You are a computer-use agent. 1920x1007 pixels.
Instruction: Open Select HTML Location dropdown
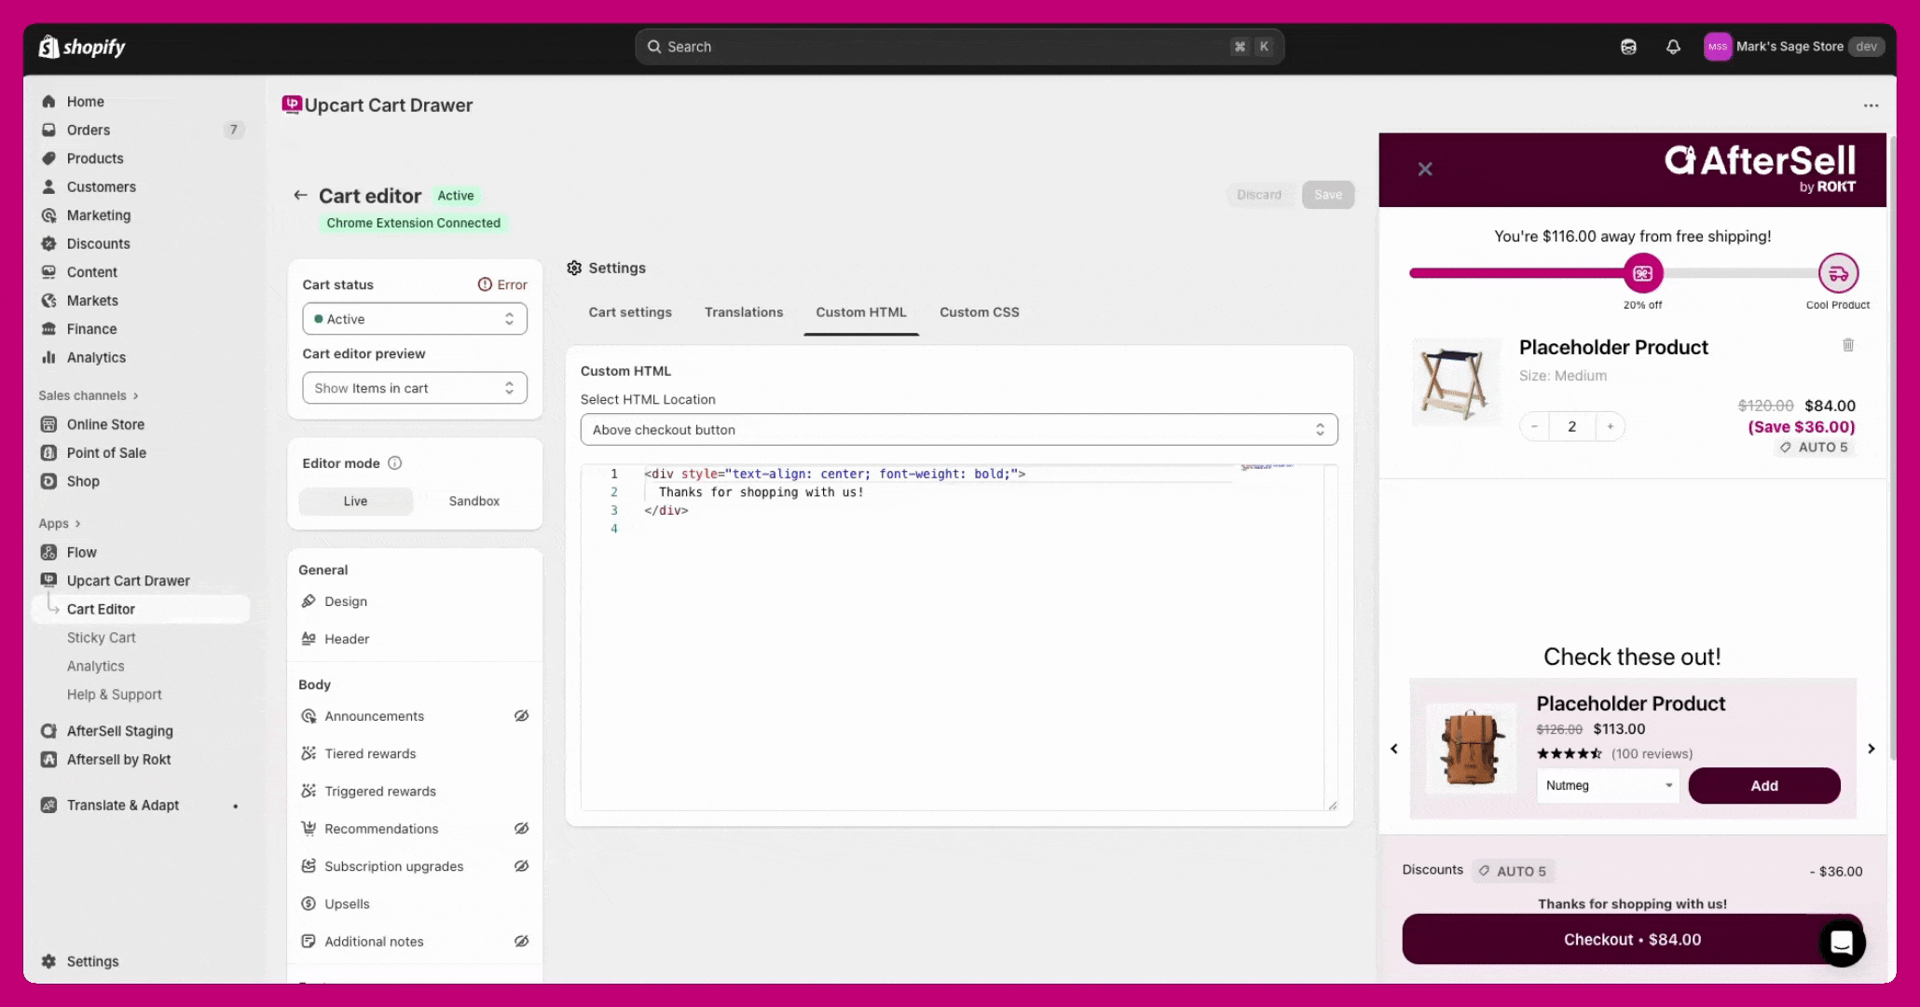click(x=958, y=430)
